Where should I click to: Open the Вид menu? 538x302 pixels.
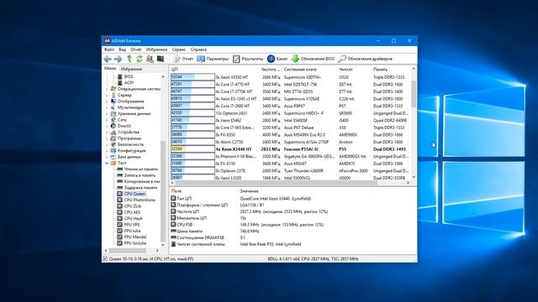coord(122,49)
